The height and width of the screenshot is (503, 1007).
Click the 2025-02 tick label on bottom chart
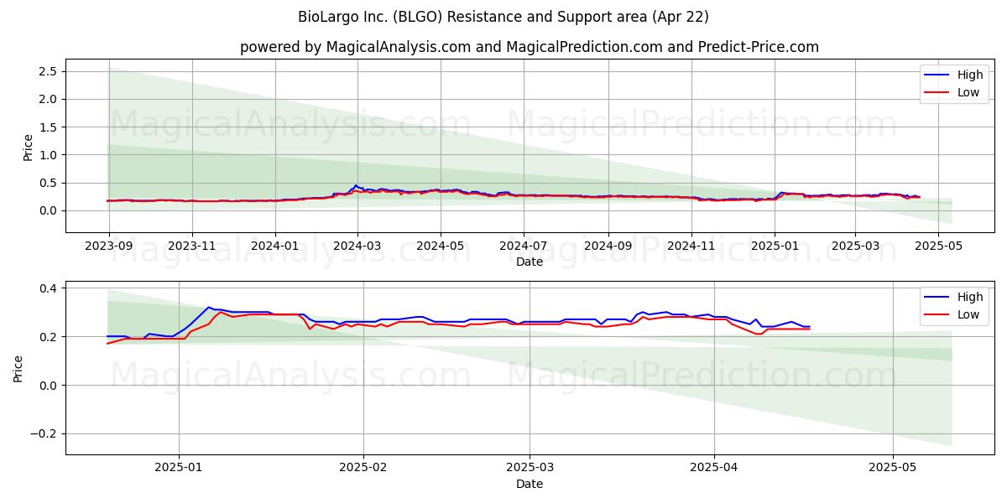363,468
